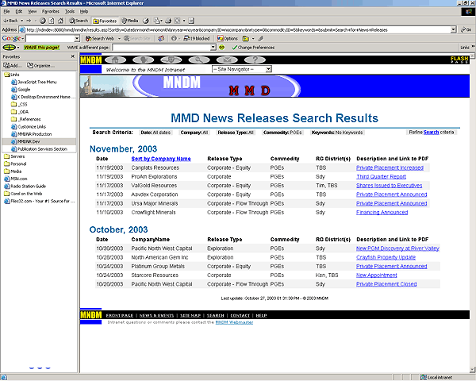
Task: Open New PGM Discovery at River Valley
Action: (397, 248)
